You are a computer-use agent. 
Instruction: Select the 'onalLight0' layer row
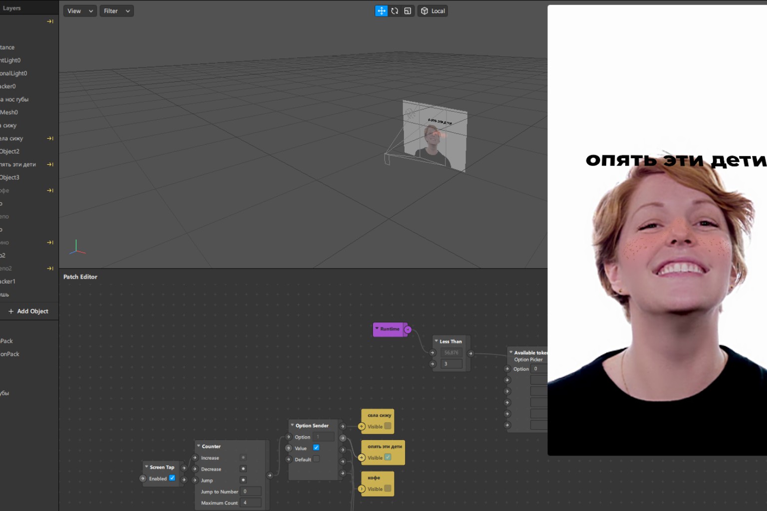(x=29, y=73)
